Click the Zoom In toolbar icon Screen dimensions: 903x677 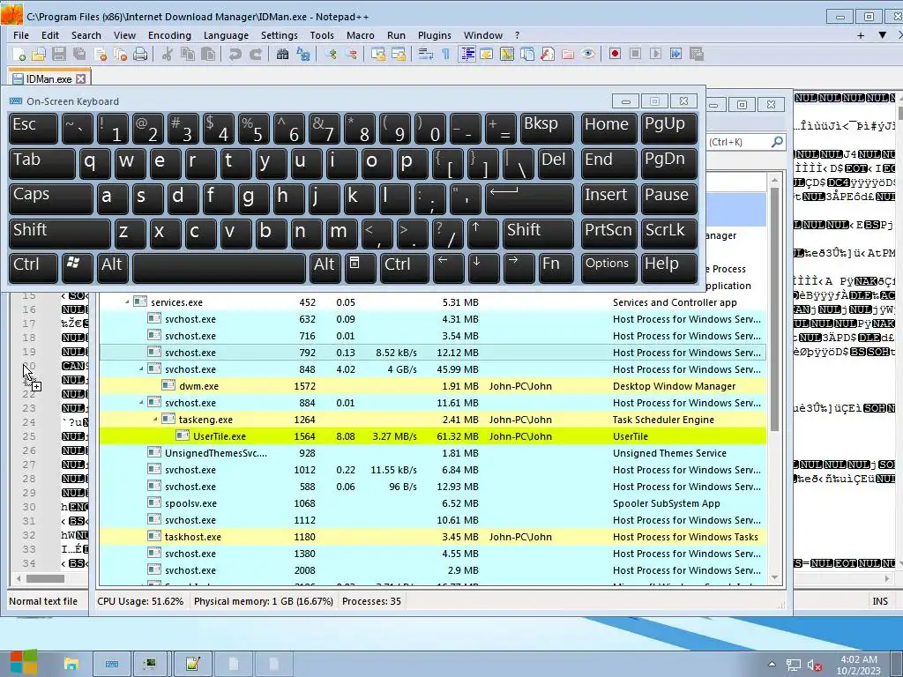(331, 54)
